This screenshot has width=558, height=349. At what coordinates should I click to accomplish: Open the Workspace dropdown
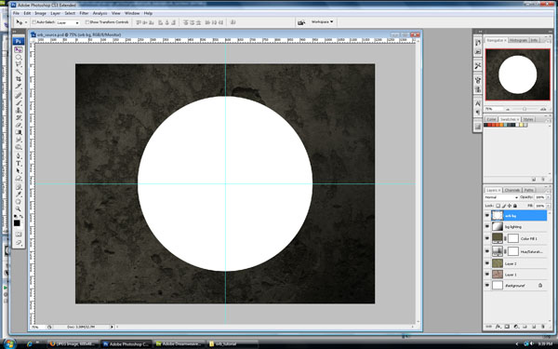(322, 22)
